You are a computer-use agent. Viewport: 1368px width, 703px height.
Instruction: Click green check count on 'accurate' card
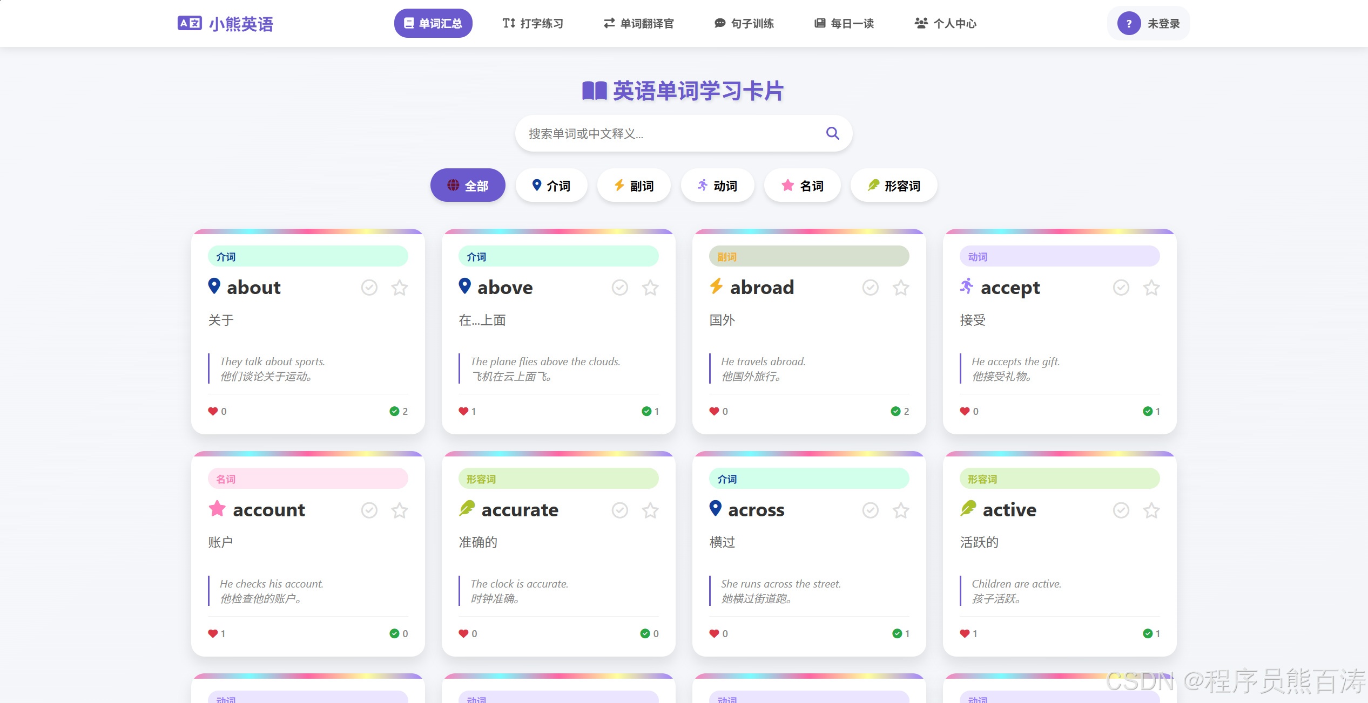[649, 633]
